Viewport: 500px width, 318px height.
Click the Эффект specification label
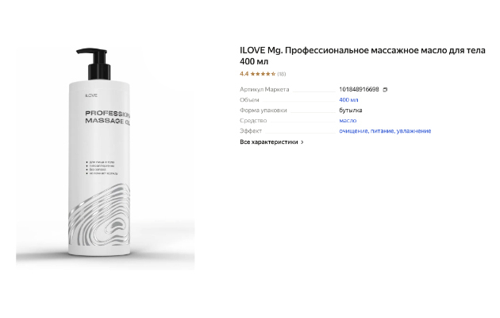251,131
